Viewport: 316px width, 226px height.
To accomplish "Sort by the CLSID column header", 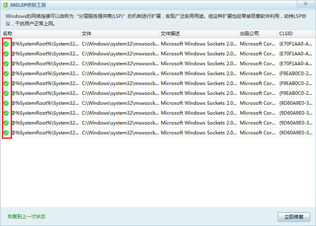I will pyautogui.click(x=295, y=34).
